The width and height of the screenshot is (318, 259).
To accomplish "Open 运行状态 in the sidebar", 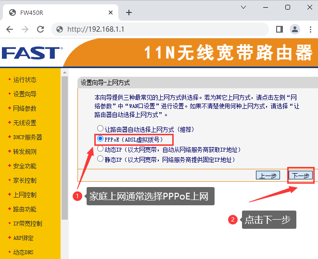I will [25, 80].
